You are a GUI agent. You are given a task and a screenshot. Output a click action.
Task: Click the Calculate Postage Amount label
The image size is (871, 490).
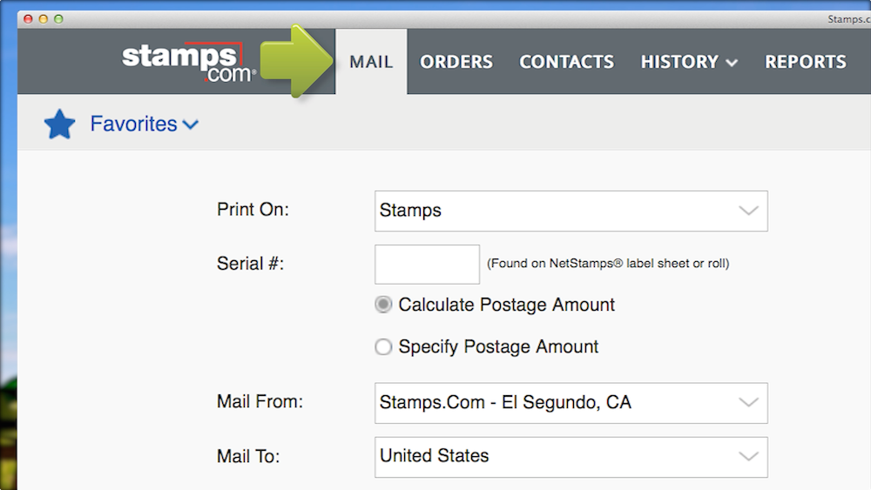click(506, 305)
